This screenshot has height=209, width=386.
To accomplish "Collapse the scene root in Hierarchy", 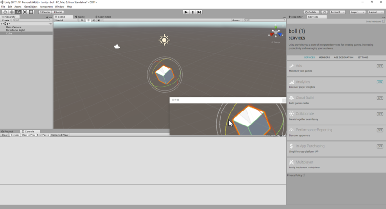I will [2, 24].
